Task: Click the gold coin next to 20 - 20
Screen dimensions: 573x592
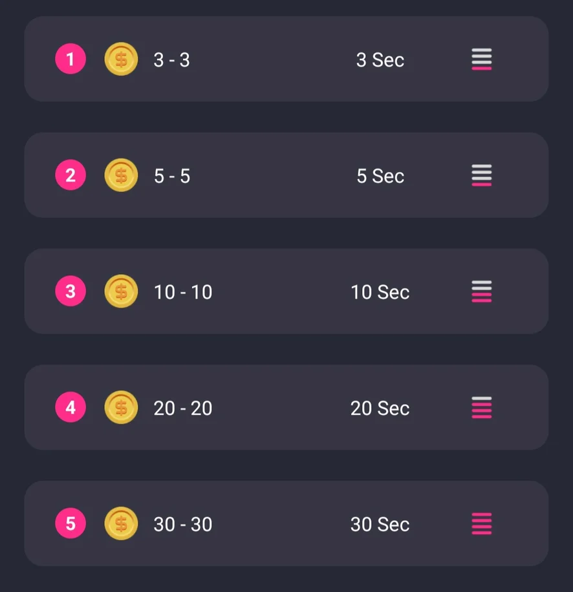Action: point(121,408)
